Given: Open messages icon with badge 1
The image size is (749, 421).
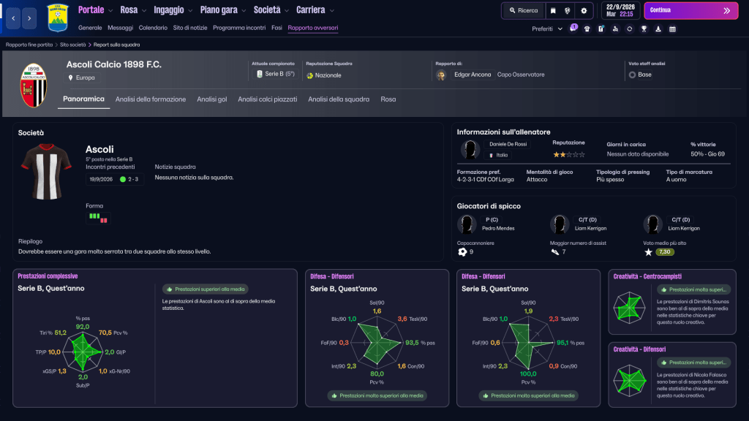Looking at the screenshot, I should [x=573, y=29].
